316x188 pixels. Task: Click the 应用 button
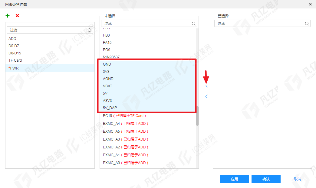pos(234,179)
